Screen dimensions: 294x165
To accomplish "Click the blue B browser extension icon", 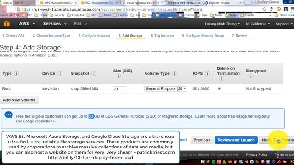I will [286, 9].
